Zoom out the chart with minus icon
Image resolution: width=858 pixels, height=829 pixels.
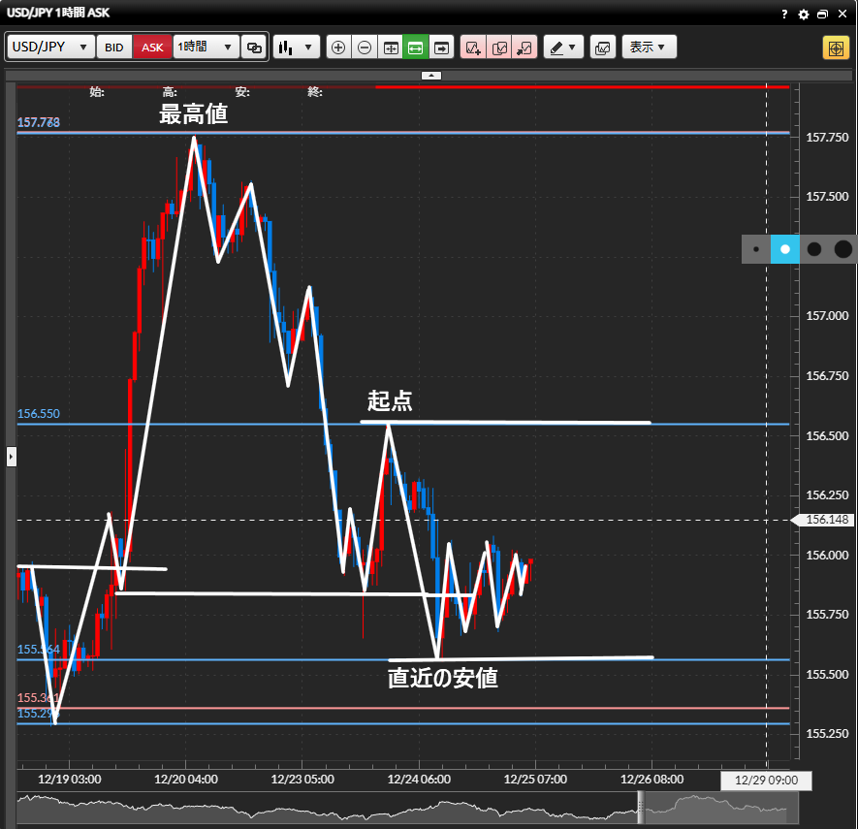(x=365, y=48)
